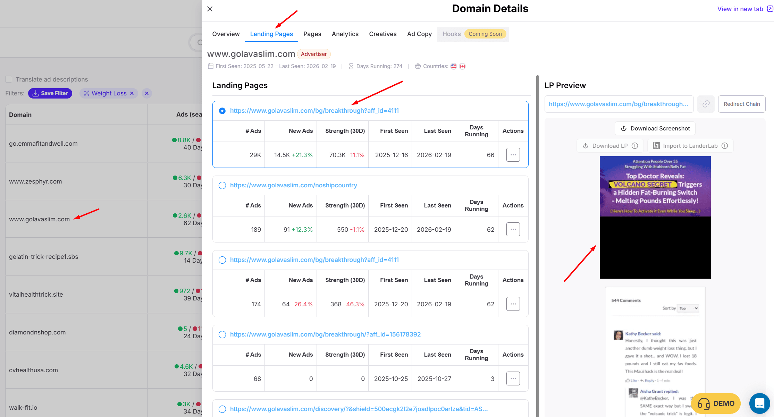Open actions menu for the 29K ads row

(513, 155)
